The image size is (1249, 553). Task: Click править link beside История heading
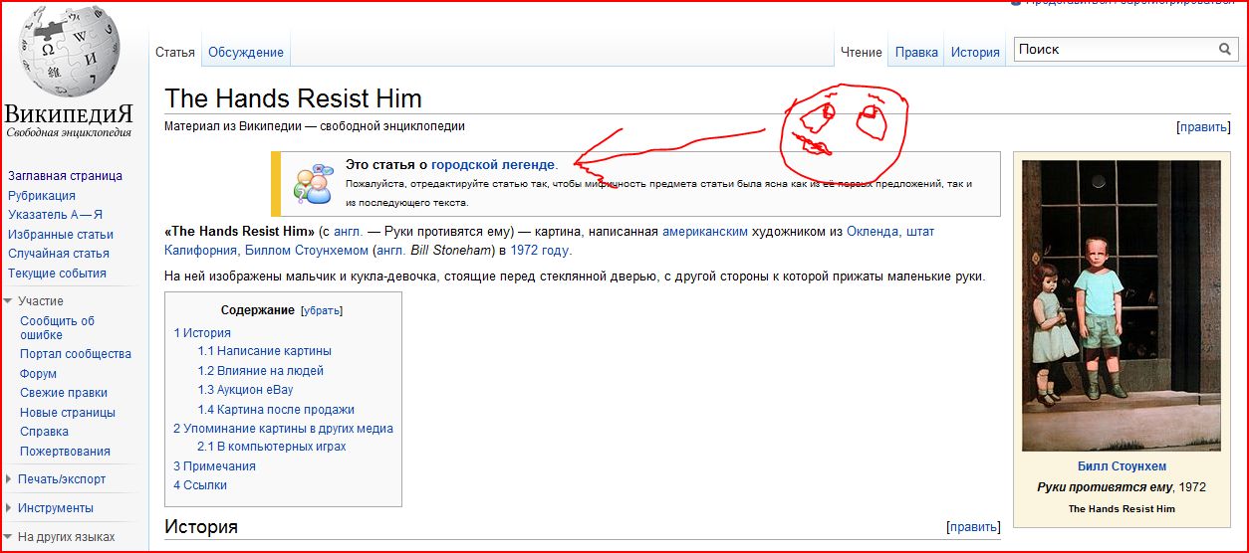pos(974,527)
